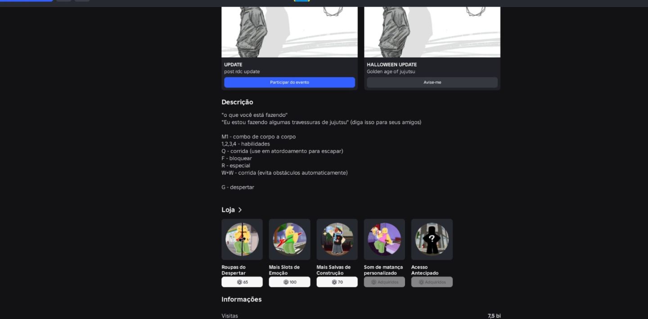Click the '1,2,3,4 - habilidades' line
Image resolution: width=648 pixels, height=319 pixels.
click(246, 144)
